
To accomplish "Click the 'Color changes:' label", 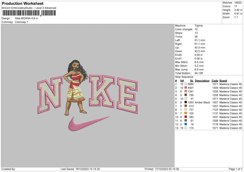I will [184, 29].
